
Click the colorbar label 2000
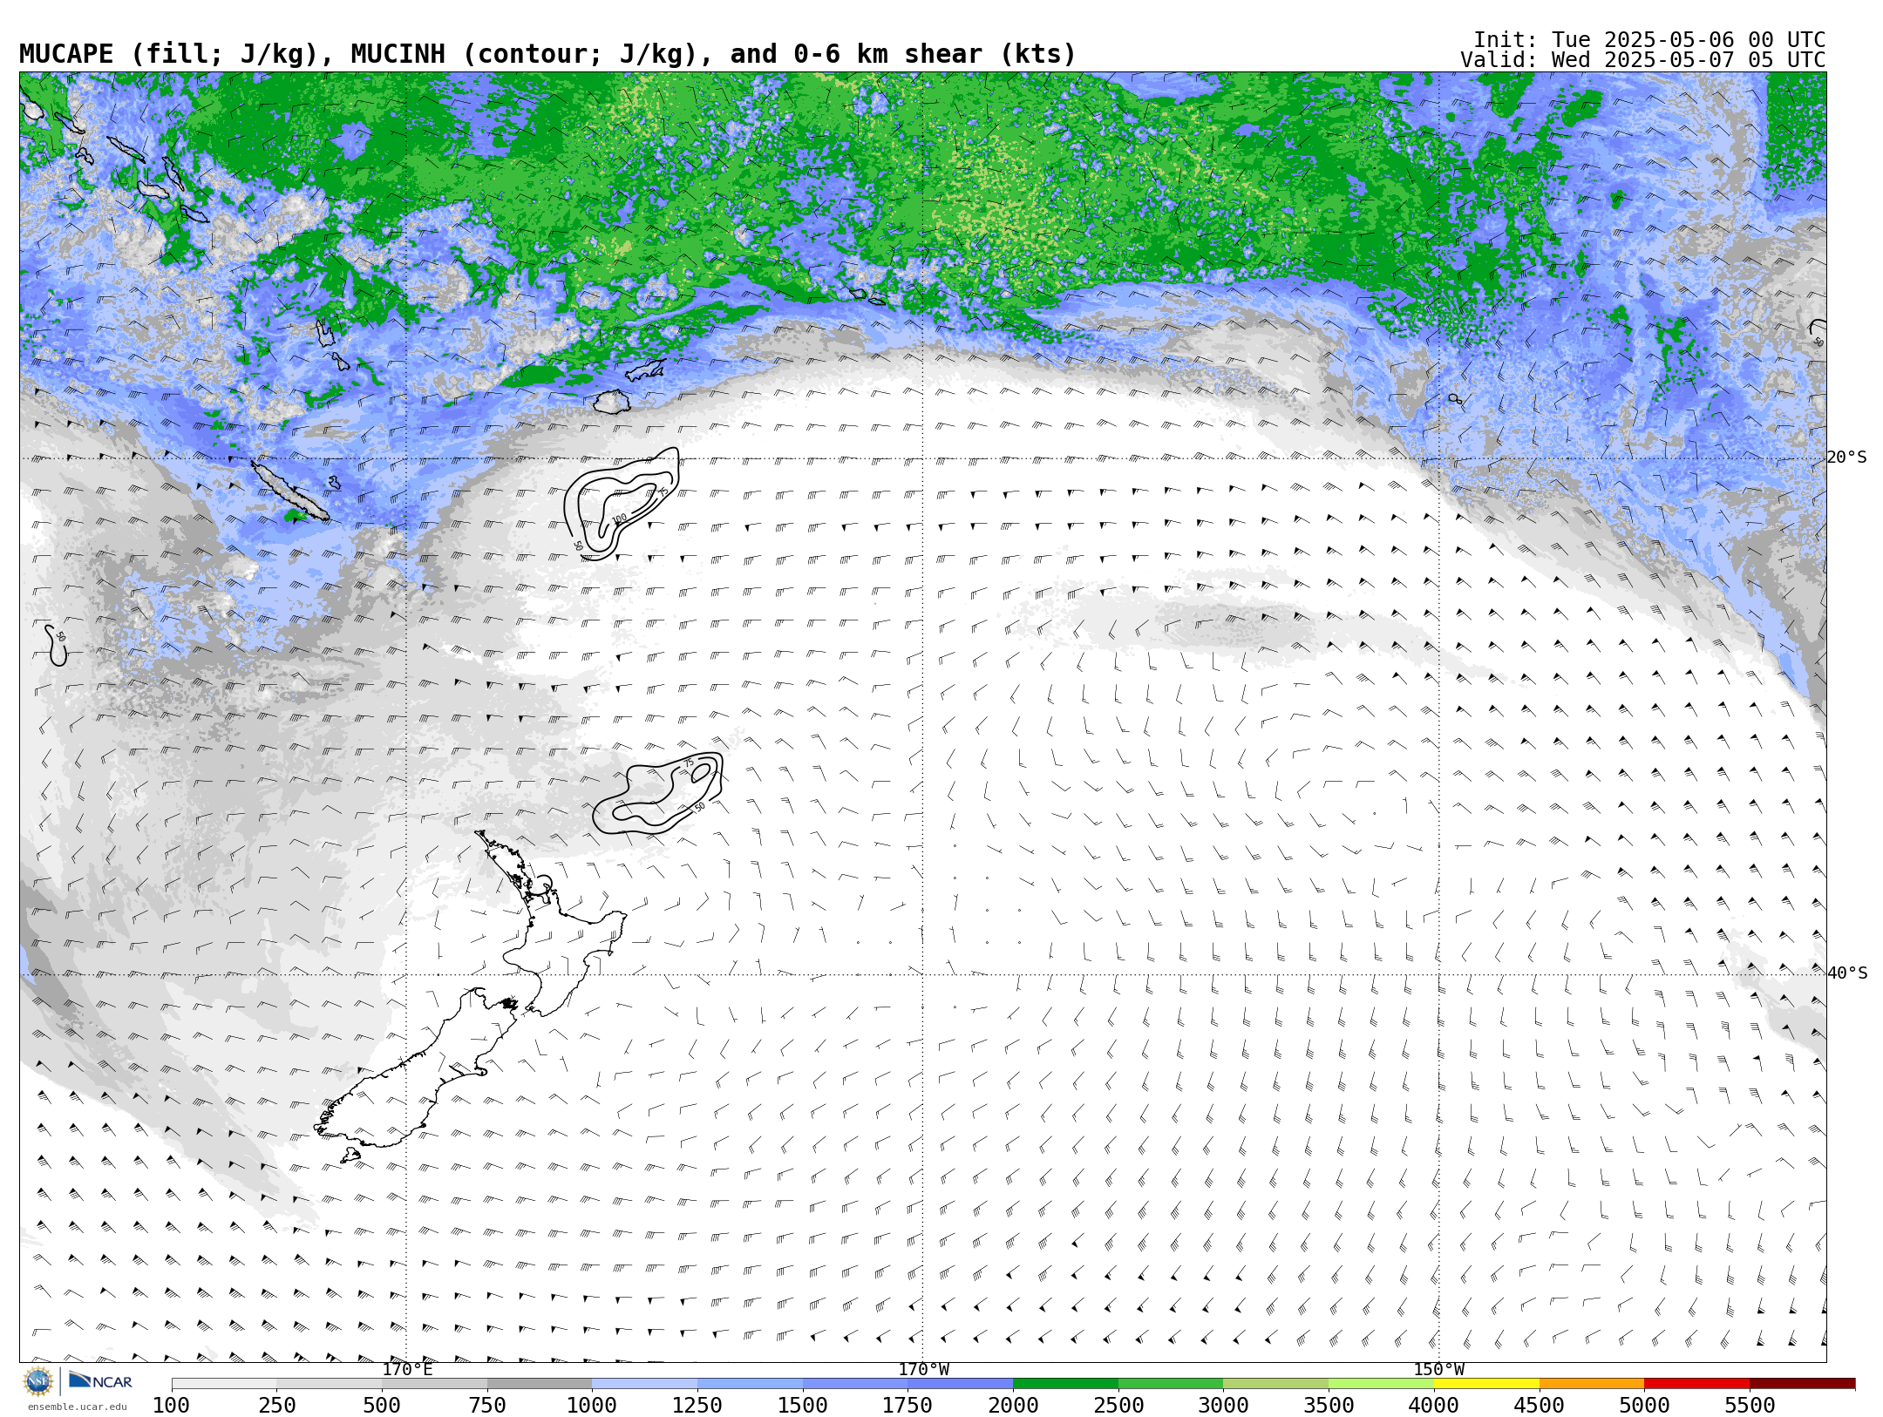(x=1013, y=1406)
